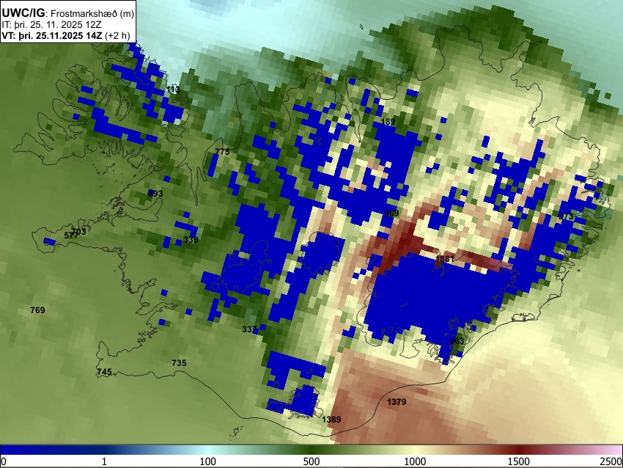Click the map value 769
623x468 pixels.
coord(37,310)
